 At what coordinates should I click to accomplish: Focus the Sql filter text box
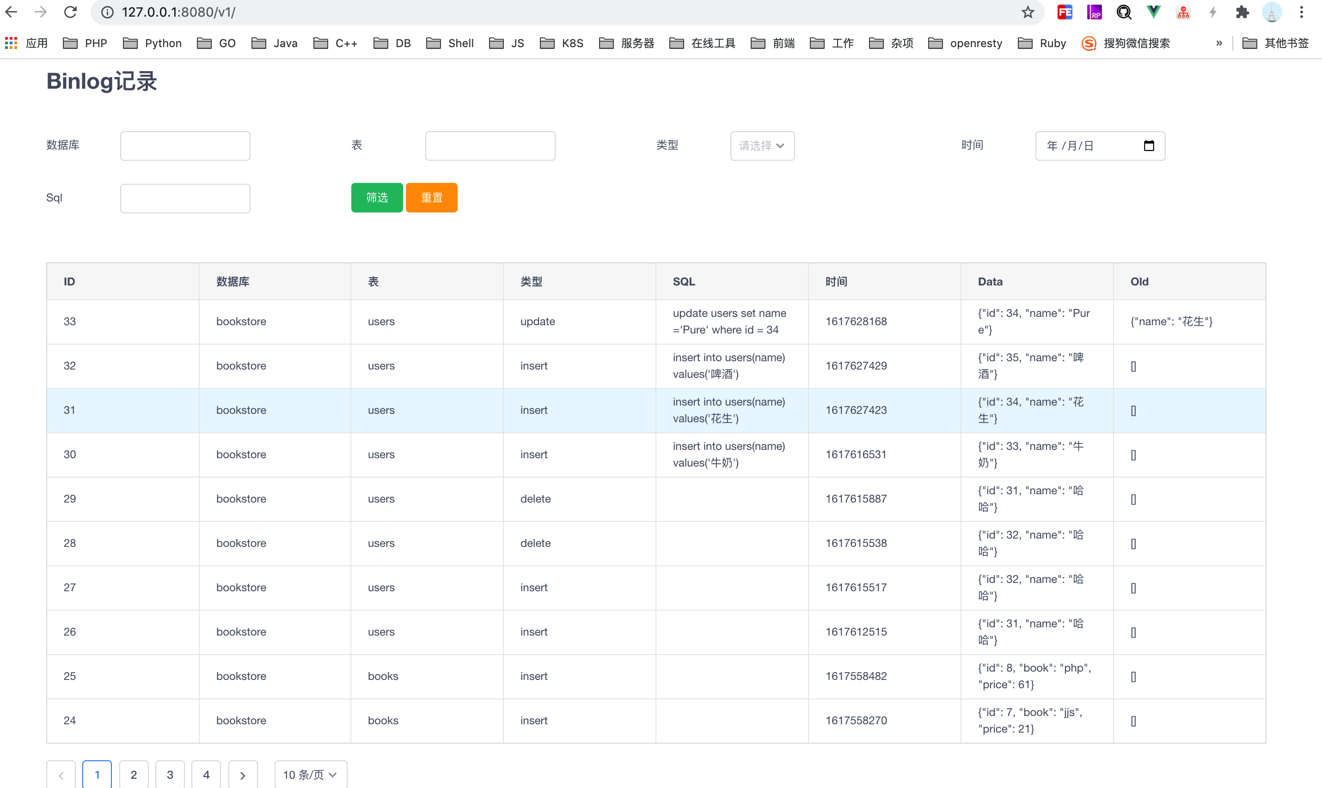point(185,198)
